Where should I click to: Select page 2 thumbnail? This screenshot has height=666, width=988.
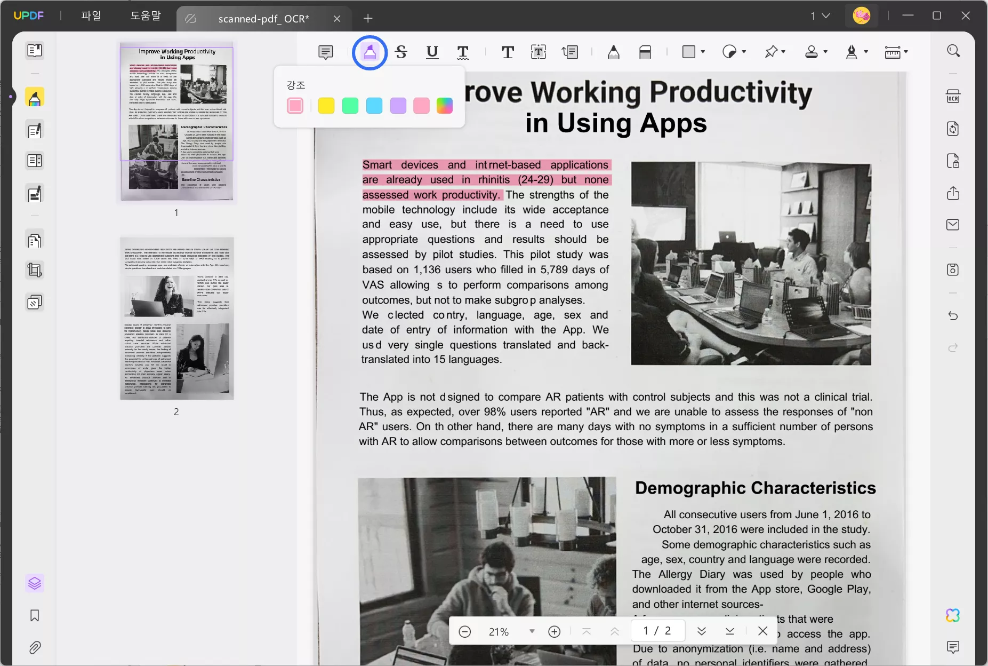pos(176,319)
